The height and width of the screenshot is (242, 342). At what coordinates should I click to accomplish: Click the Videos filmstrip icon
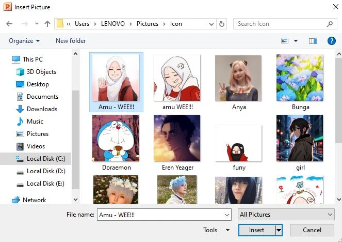pyautogui.click(x=20, y=146)
